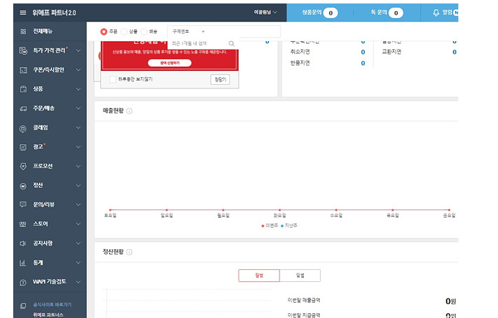Select the 상품 radio button

click(x=124, y=31)
